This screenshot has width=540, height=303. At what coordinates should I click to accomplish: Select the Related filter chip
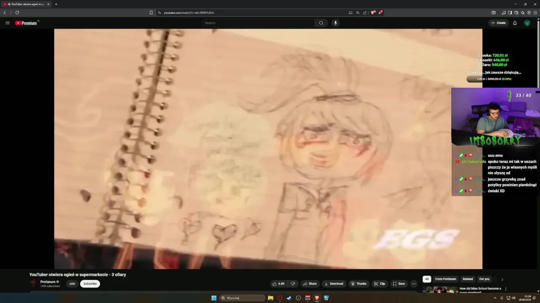click(468, 279)
